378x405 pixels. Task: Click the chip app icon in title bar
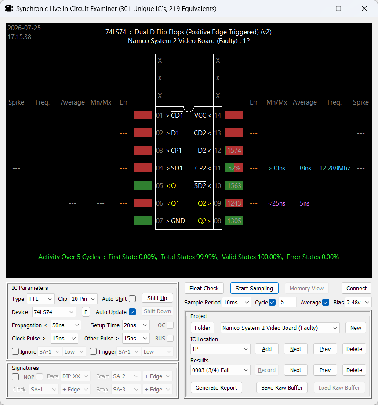(8, 8)
